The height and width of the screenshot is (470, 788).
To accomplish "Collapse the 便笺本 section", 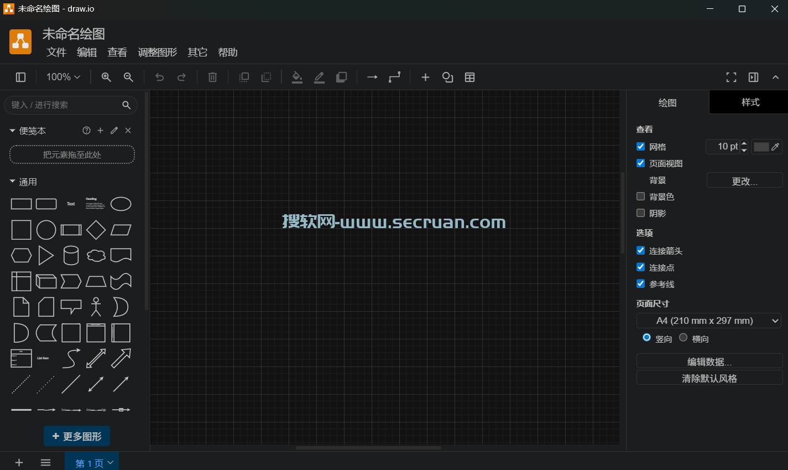I will pos(12,131).
